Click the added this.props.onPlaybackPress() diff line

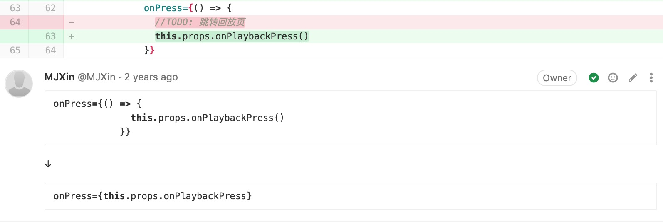[232, 36]
